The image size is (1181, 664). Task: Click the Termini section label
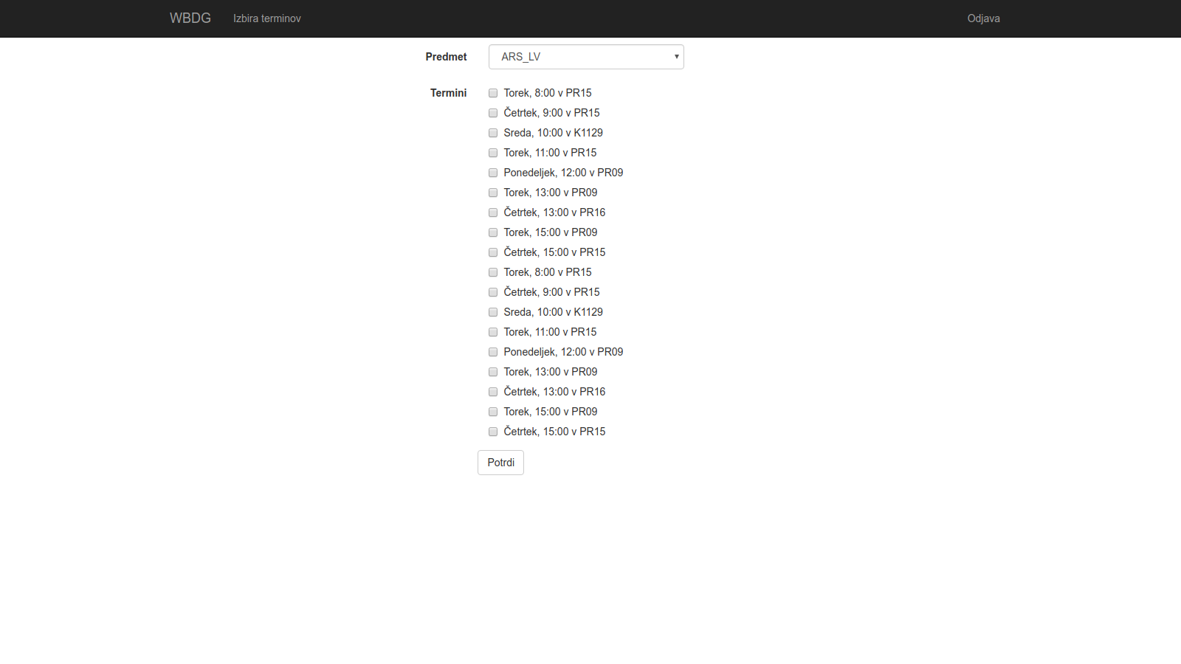[448, 93]
